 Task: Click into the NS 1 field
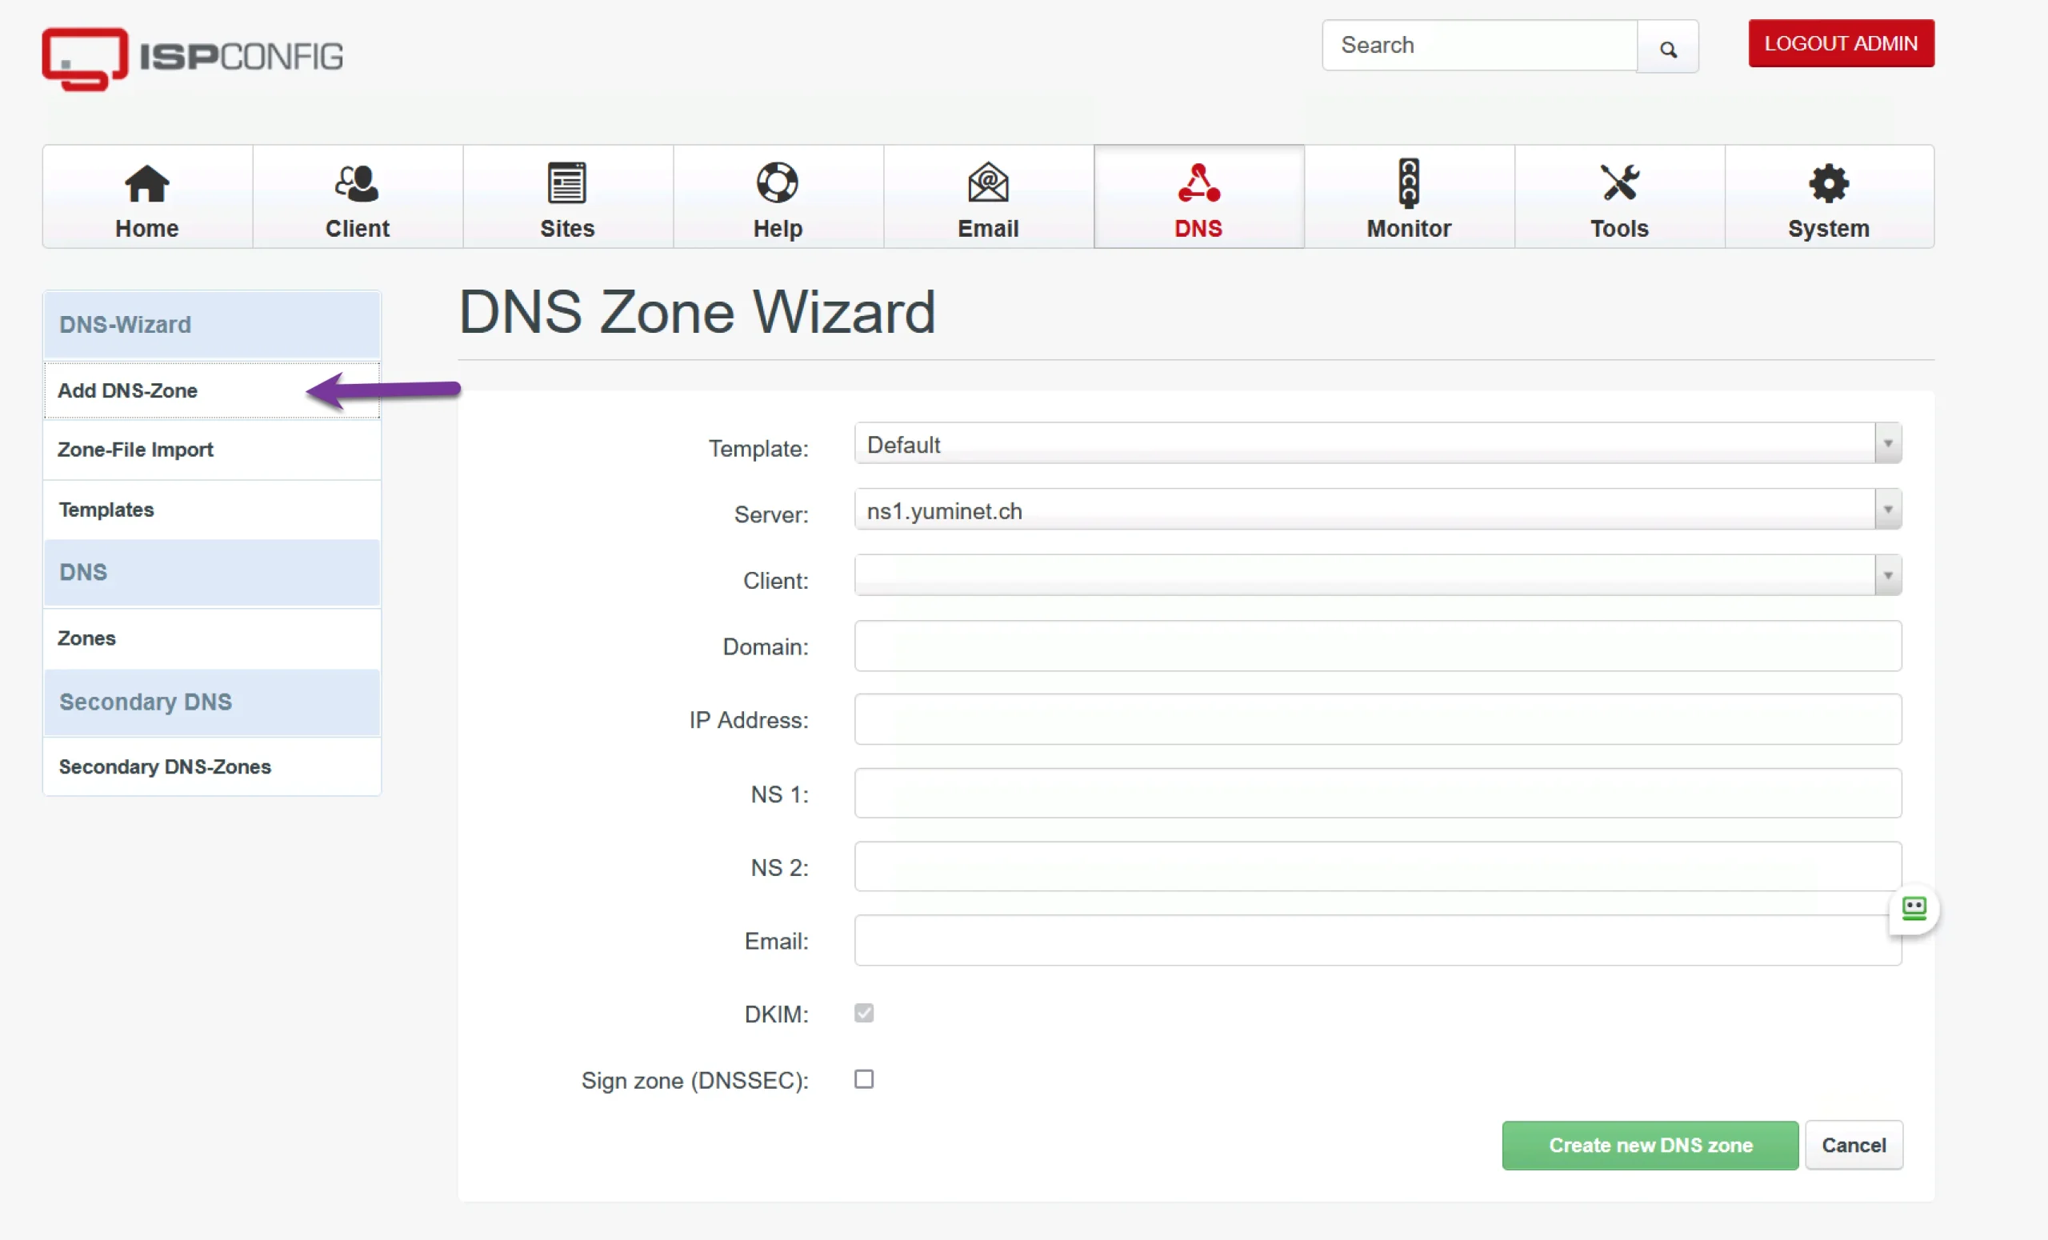(x=1378, y=793)
